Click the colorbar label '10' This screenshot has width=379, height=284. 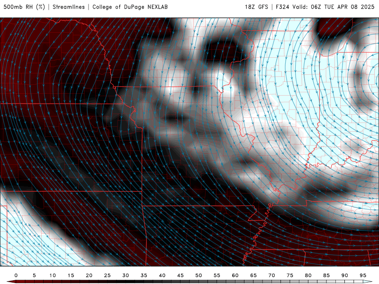[x=53, y=275]
